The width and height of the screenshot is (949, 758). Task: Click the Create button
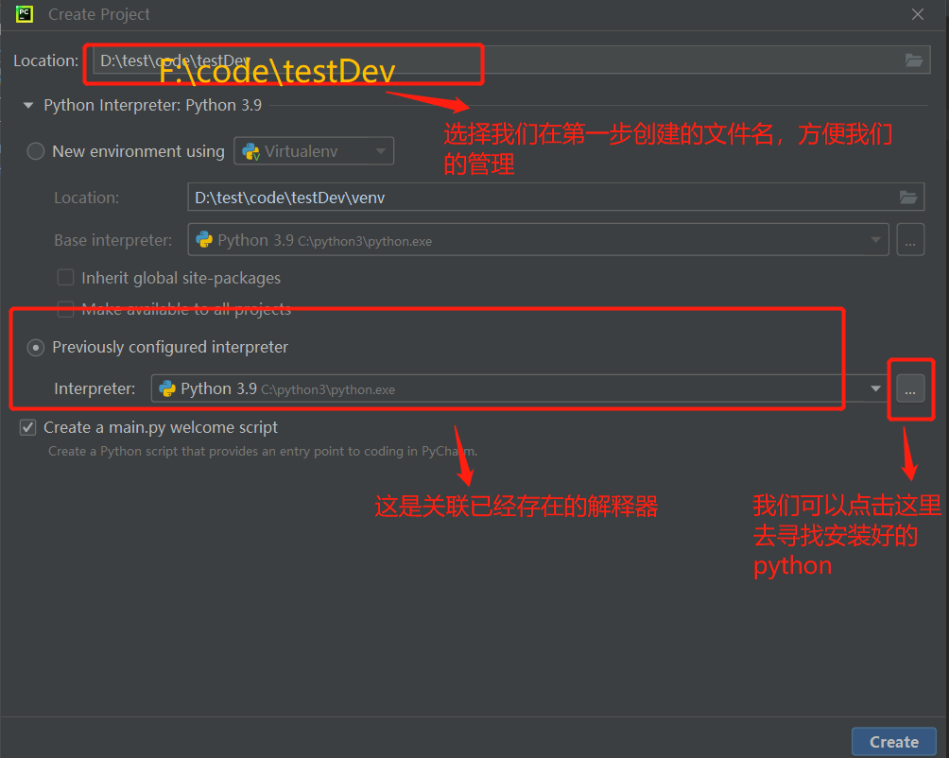(x=894, y=742)
